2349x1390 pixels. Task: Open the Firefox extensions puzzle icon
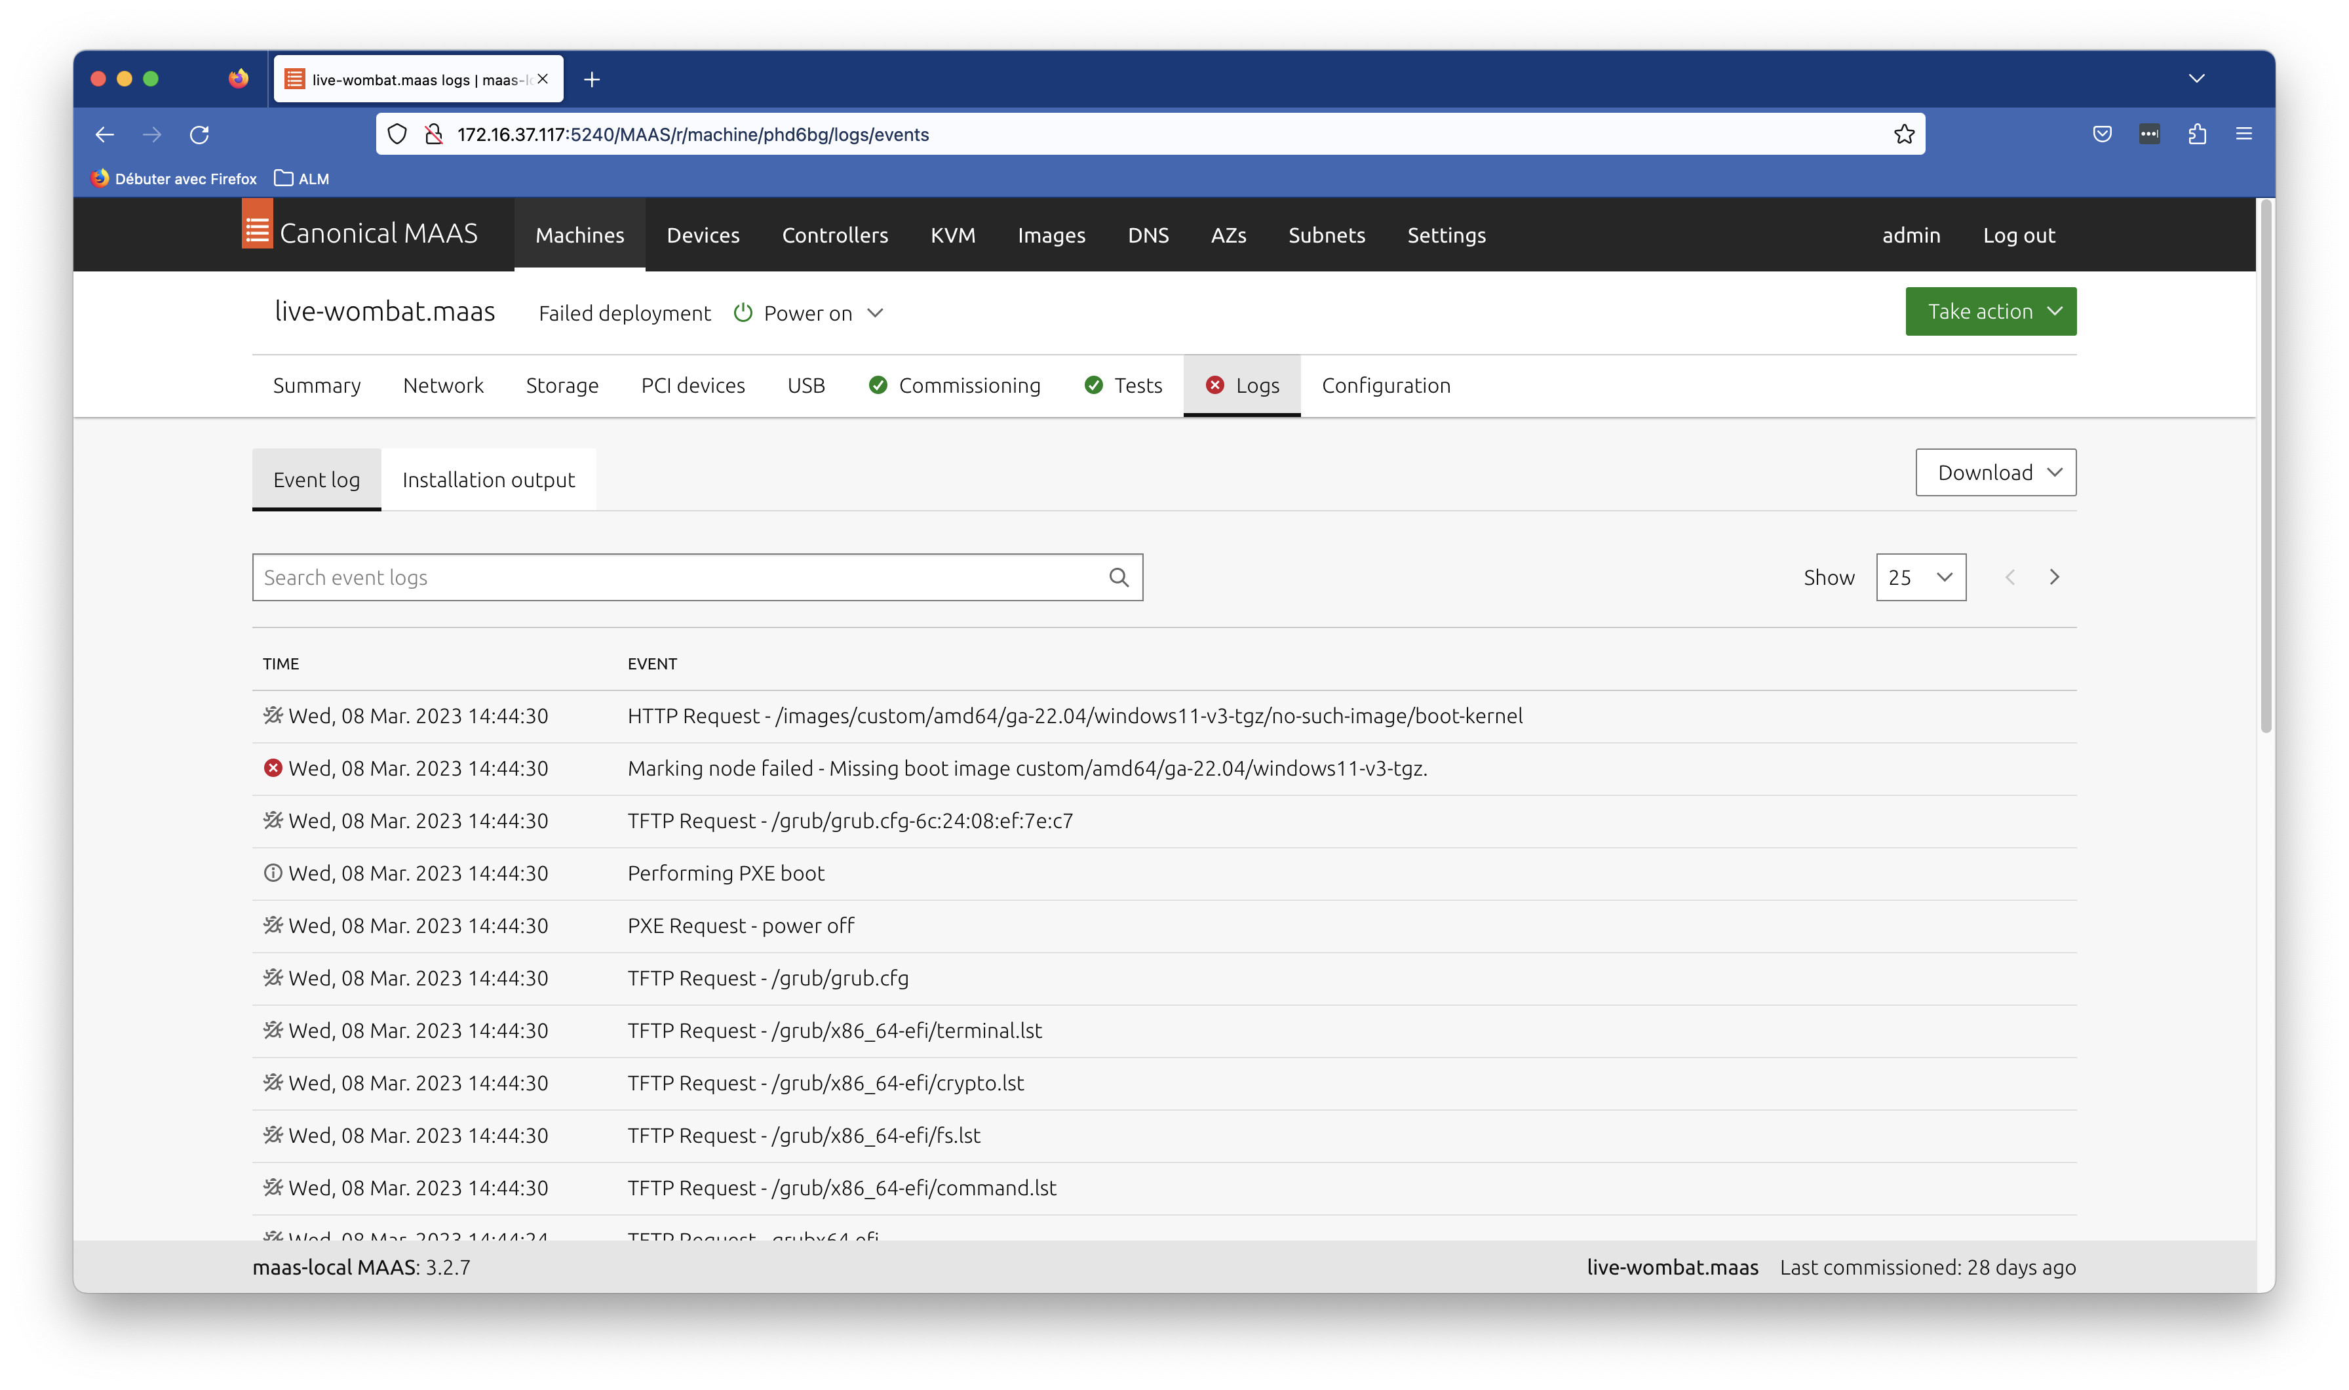(2196, 135)
